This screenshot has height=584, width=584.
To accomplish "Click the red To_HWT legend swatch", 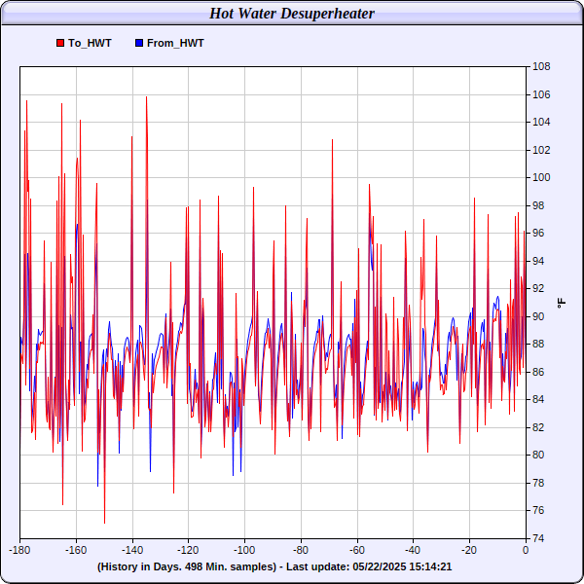I will [x=60, y=43].
